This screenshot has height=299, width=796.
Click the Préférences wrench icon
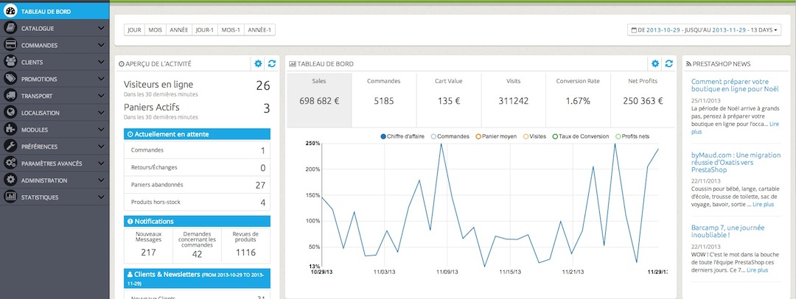[x=10, y=147]
